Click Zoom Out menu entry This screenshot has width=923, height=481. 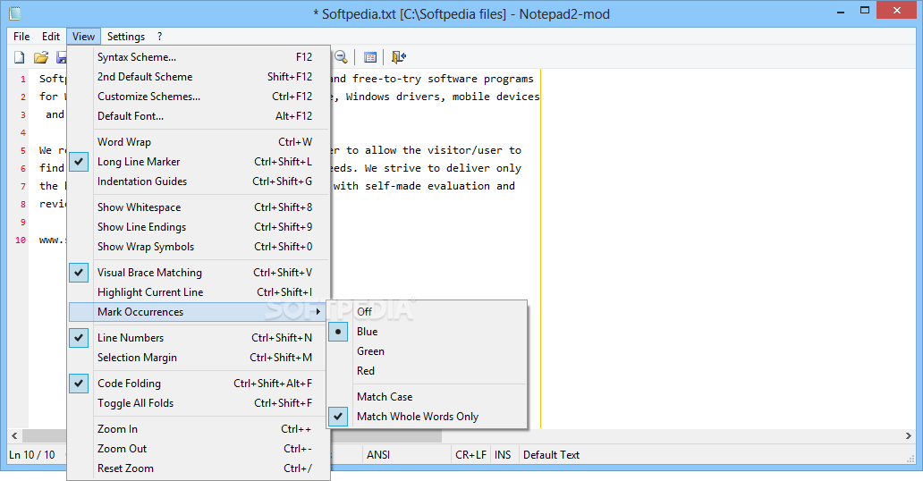point(199,449)
